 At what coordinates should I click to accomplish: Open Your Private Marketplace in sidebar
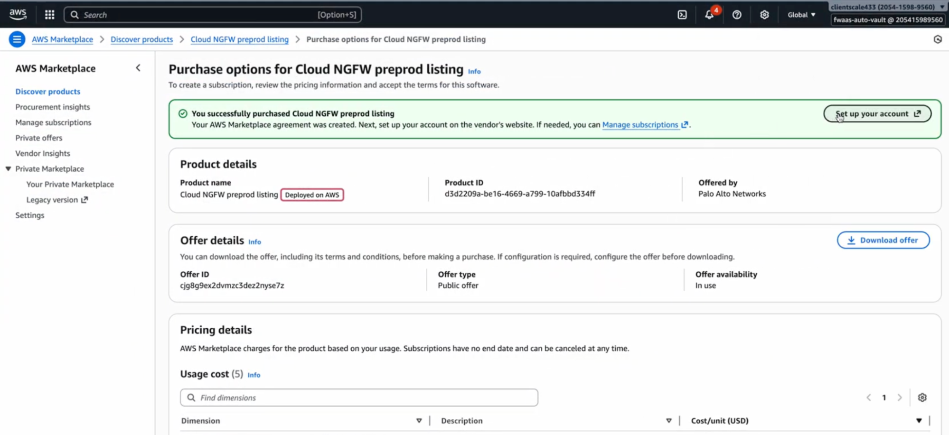tap(70, 185)
